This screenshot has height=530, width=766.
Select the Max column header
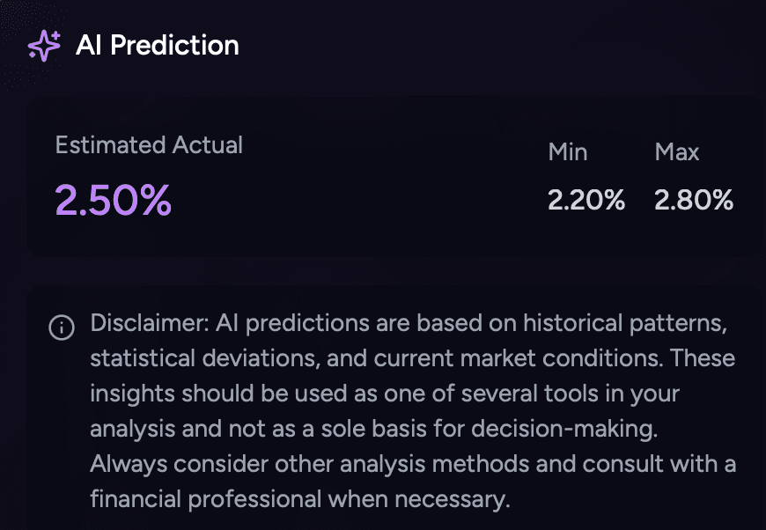676,151
